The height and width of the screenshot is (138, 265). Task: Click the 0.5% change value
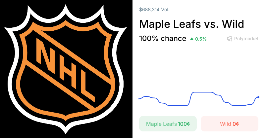pyautogui.click(x=201, y=39)
